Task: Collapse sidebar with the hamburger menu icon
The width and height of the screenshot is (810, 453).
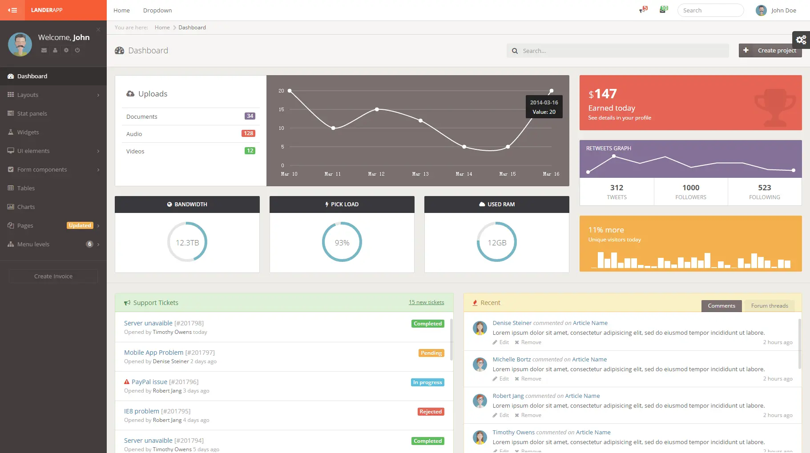Action: click(x=12, y=10)
